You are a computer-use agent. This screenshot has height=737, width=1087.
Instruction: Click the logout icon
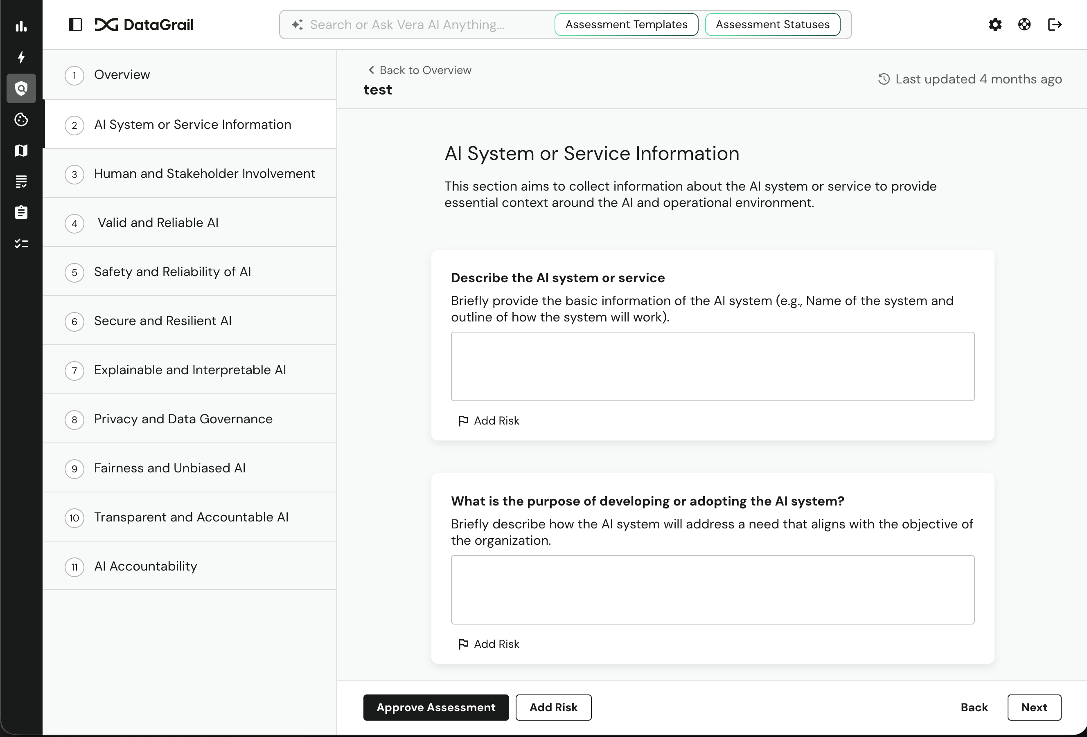pos(1054,25)
